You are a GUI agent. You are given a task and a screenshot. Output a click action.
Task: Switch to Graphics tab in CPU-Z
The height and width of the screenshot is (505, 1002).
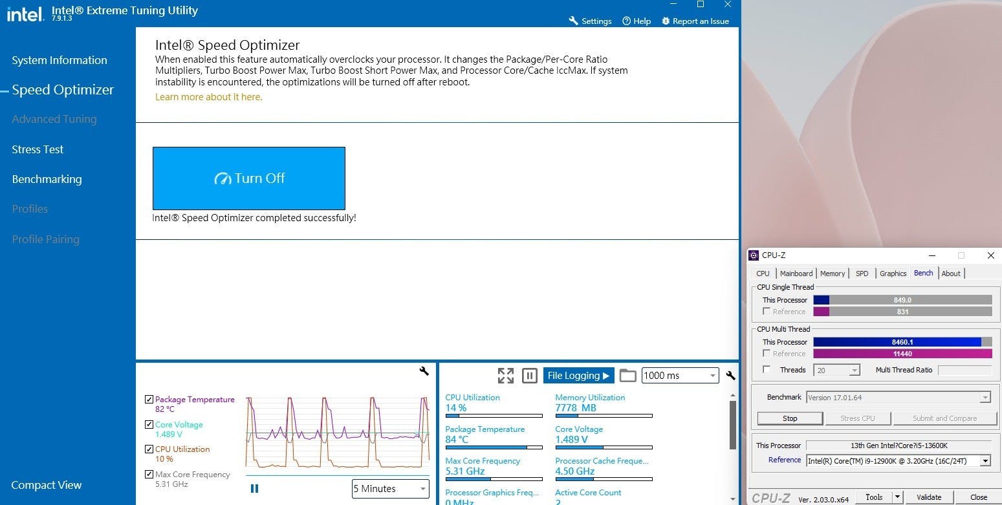893,274
